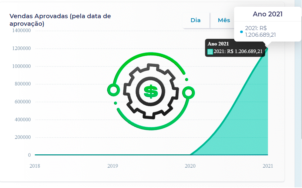Image resolution: width=302 pixels, height=188 pixels.
Task: Click the 2020 point where the line starts rising
Action: coord(190,155)
